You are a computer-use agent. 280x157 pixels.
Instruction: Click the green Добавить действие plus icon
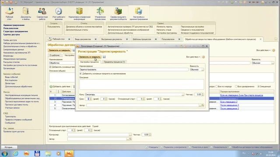coord(51,86)
